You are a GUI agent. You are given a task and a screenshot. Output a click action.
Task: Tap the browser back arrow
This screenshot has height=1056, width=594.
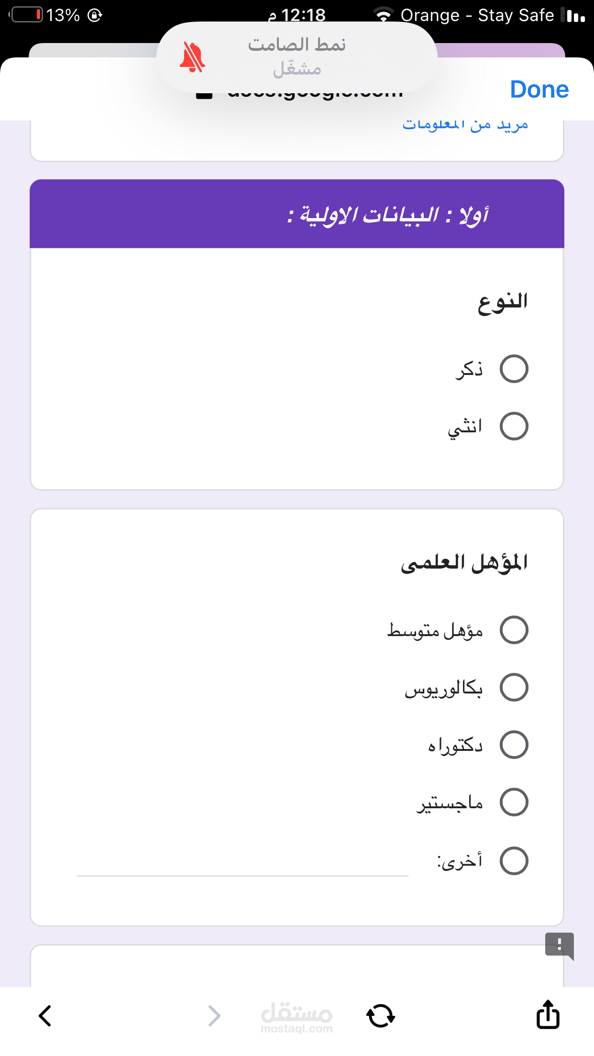pos(45,1016)
